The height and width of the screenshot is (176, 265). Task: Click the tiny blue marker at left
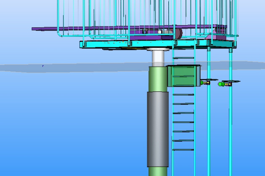coord(43,66)
